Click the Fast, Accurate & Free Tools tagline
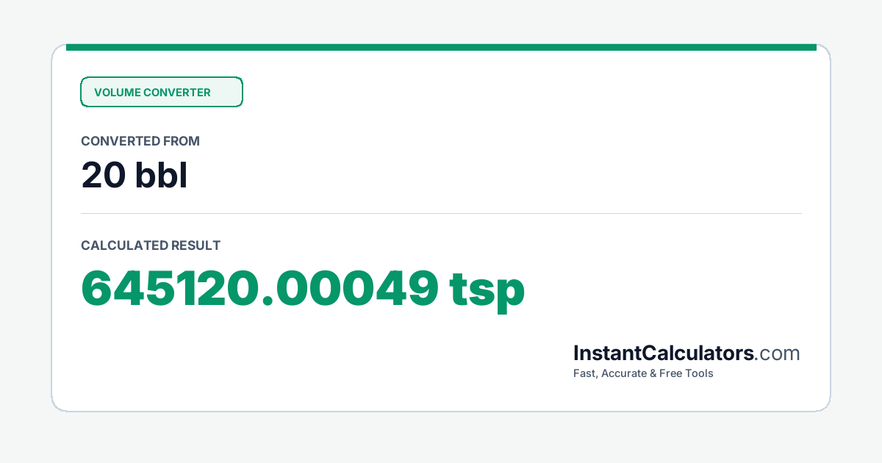The image size is (882, 463). (x=643, y=373)
